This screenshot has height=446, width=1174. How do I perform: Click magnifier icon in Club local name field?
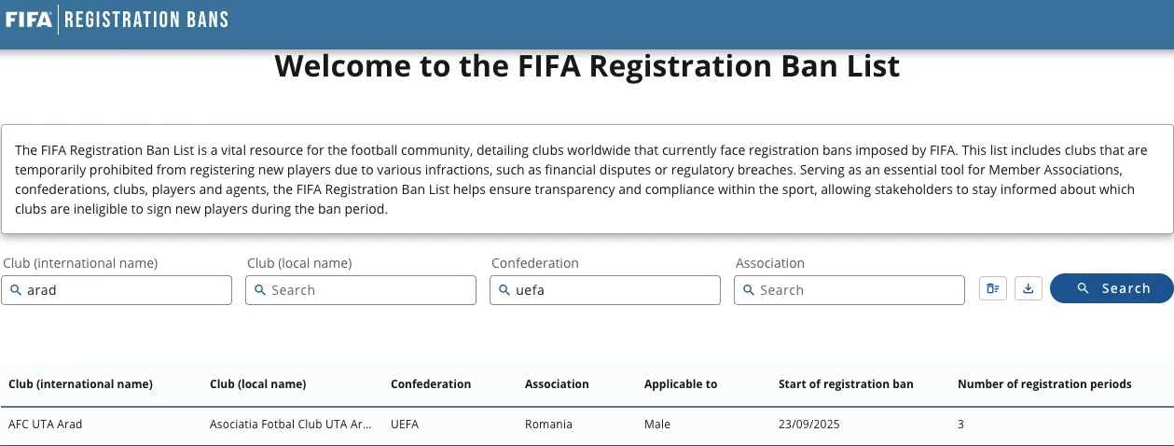click(x=260, y=290)
